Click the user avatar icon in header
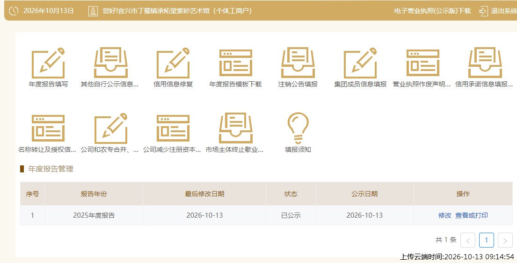This screenshot has height=263, width=517. pyautogui.click(x=93, y=11)
